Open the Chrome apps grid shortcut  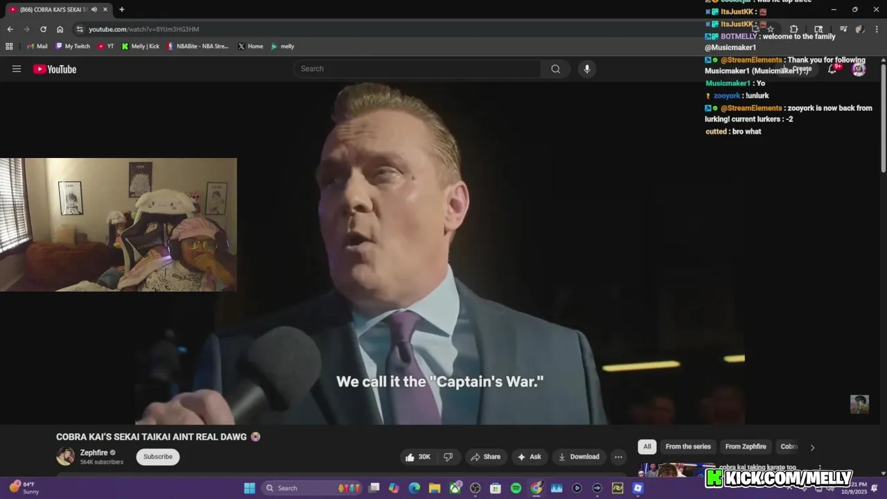[9, 46]
